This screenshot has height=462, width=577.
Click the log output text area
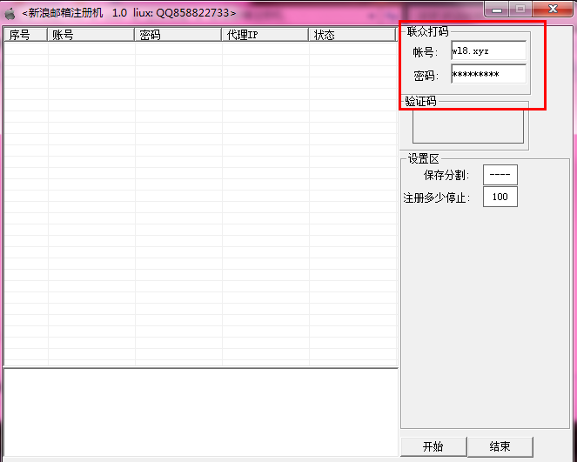pyautogui.click(x=201, y=412)
